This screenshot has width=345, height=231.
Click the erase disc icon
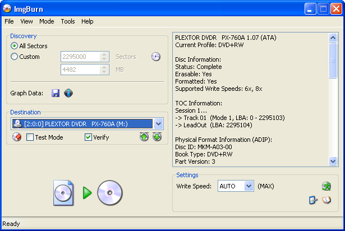[17, 137]
